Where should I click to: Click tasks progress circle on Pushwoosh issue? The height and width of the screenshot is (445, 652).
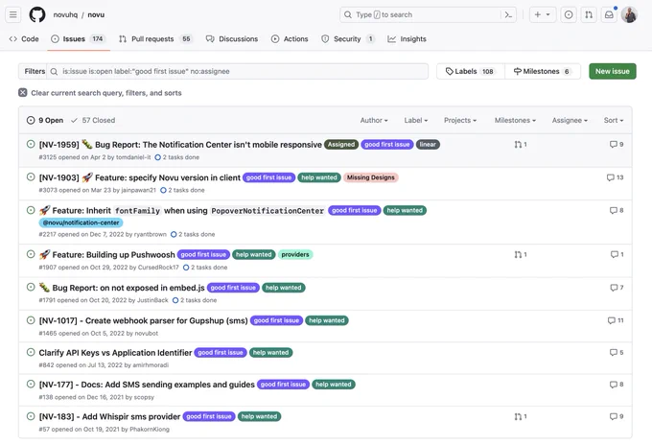tap(186, 268)
